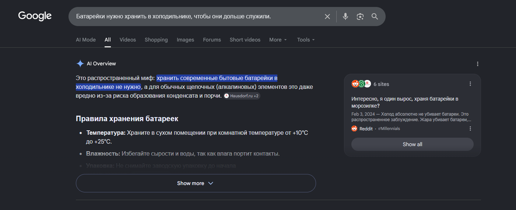Viewport: 516px width, 210px height.
Task: Click the 'Температура:' bullet label
Action: point(106,133)
